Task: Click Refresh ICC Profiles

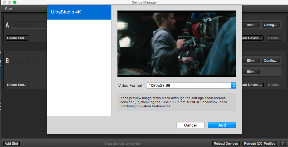Action: (x=260, y=143)
